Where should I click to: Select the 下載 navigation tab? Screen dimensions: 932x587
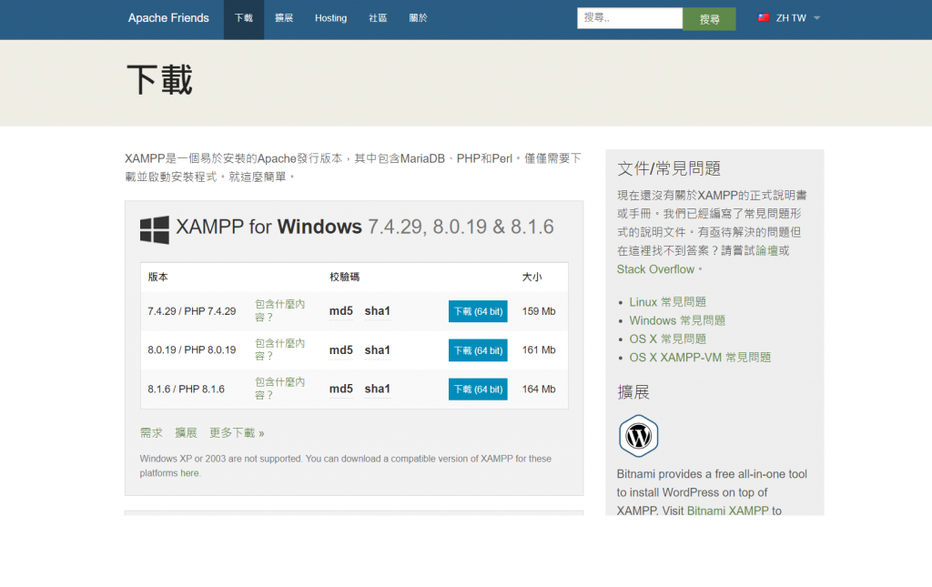click(x=244, y=19)
